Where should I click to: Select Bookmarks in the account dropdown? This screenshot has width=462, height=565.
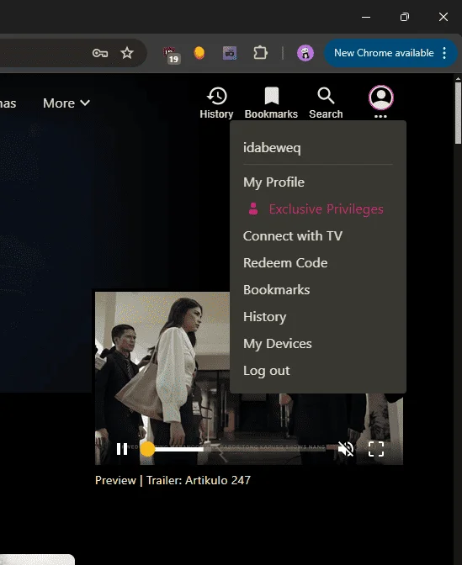(x=277, y=290)
